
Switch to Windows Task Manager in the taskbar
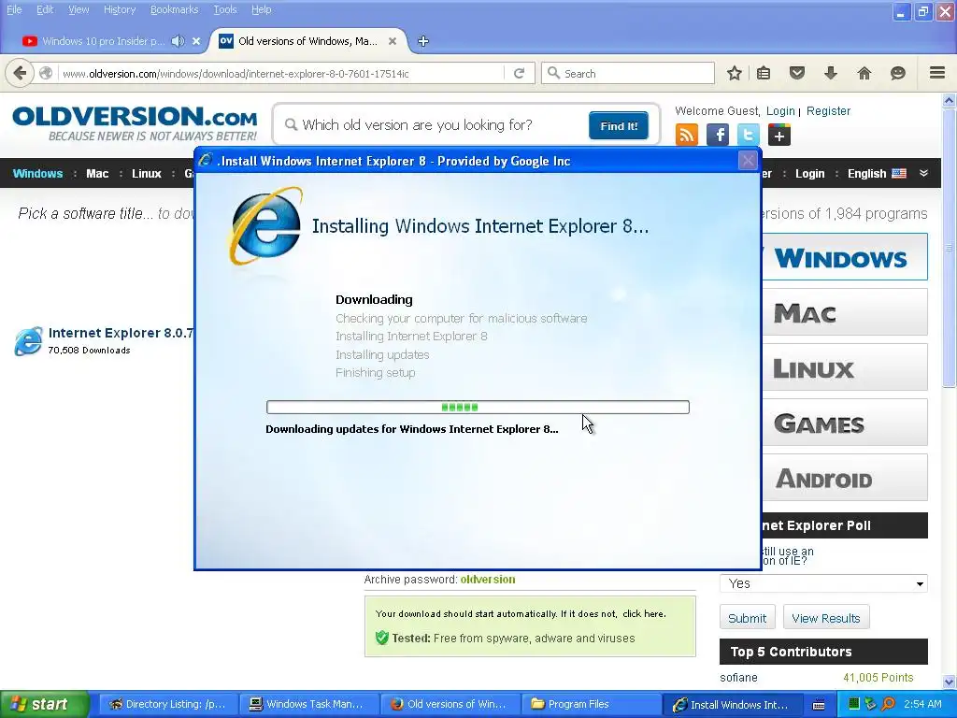tap(308, 704)
